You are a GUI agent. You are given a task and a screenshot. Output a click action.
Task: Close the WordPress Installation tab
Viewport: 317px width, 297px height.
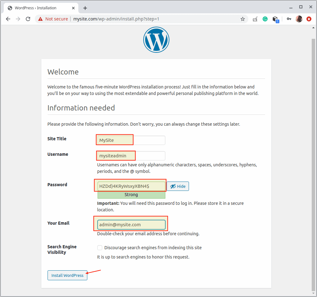(73, 8)
